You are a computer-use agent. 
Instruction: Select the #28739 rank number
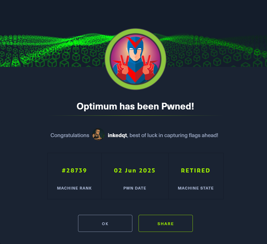pos(74,170)
